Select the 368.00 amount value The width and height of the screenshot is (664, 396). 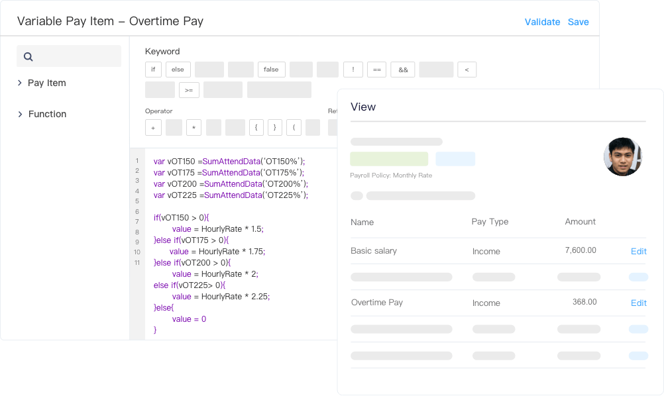click(585, 302)
